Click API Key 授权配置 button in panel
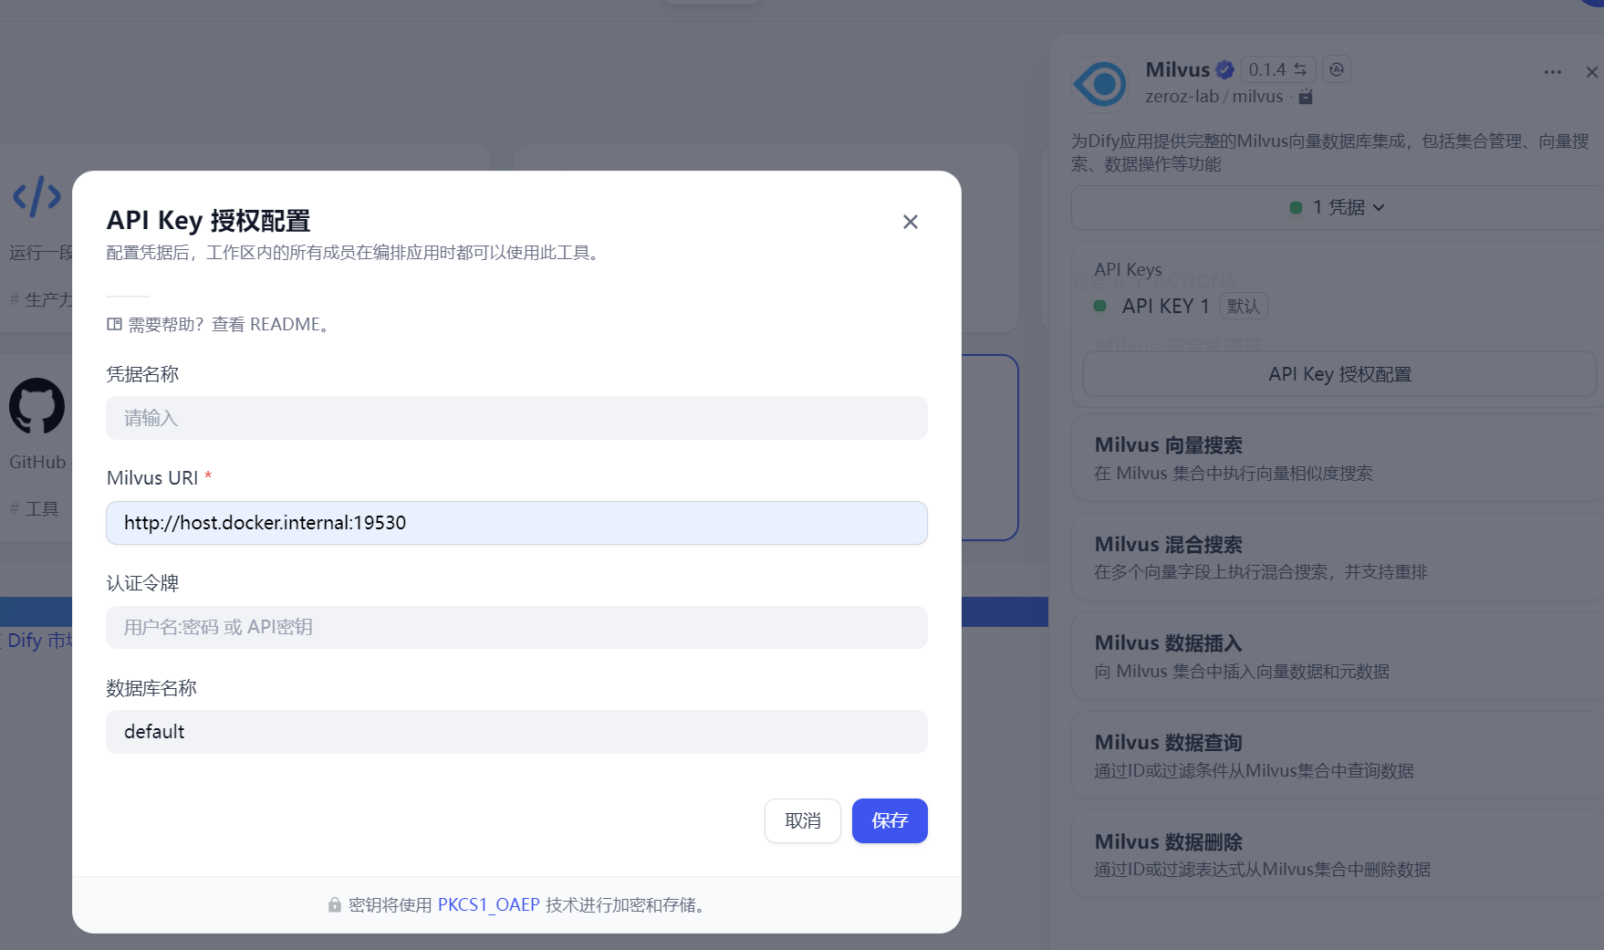1604x950 pixels. (1339, 374)
